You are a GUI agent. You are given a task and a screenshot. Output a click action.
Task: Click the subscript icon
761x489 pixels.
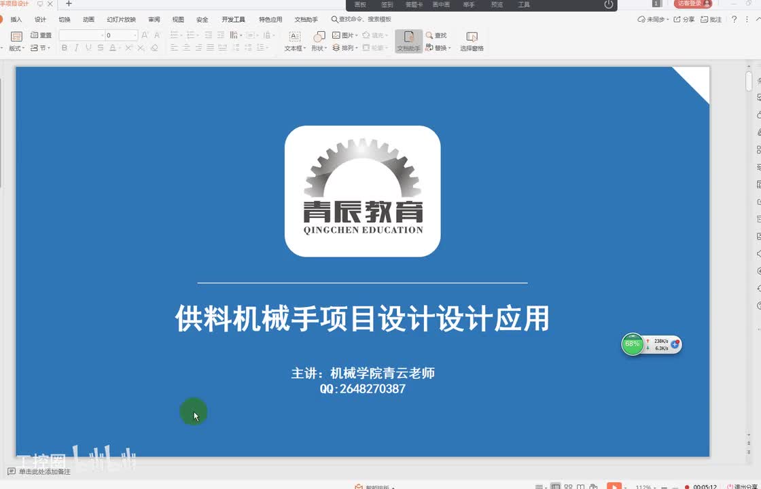(141, 48)
